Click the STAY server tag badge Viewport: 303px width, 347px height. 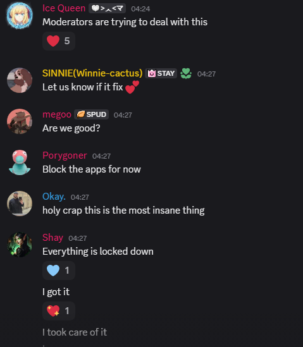click(x=161, y=73)
